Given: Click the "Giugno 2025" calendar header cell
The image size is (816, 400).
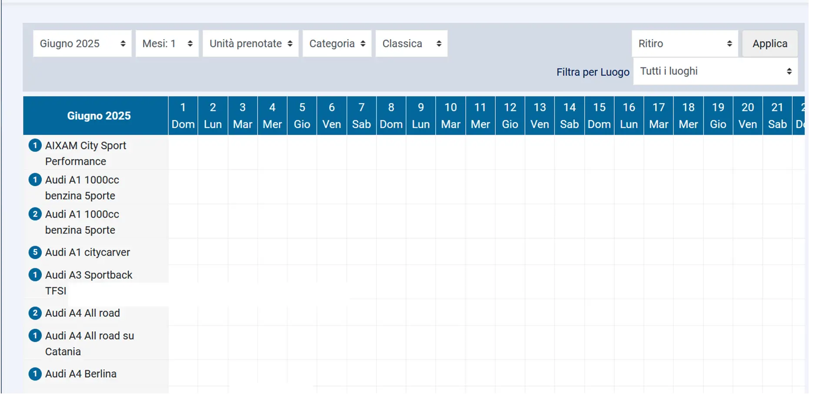Looking at the screenshot, I should [99, 115].
